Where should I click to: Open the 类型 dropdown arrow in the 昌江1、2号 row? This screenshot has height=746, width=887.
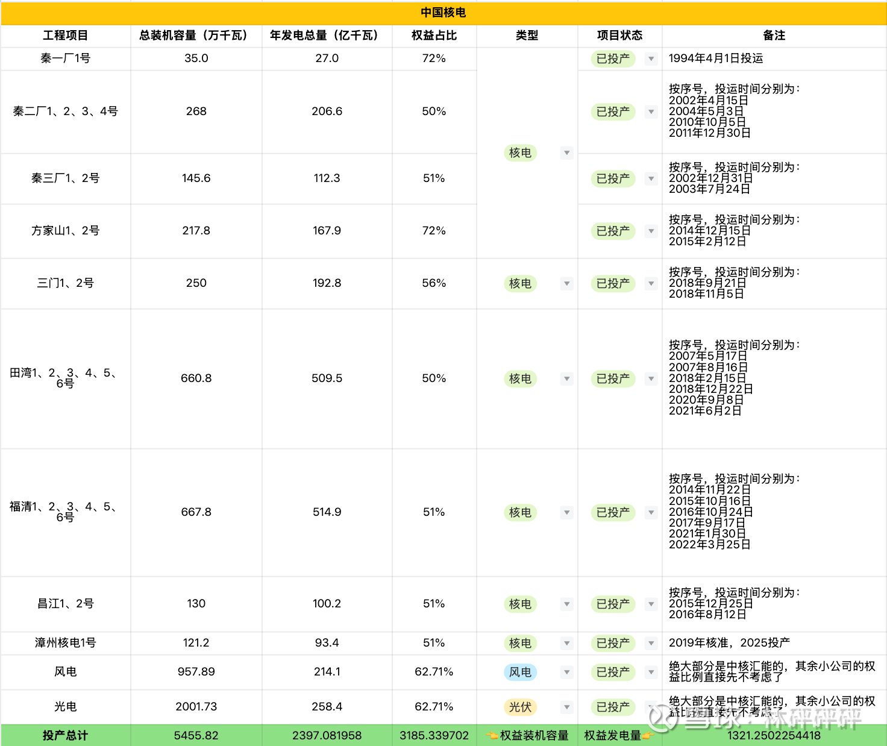click(x=566, y=604)
